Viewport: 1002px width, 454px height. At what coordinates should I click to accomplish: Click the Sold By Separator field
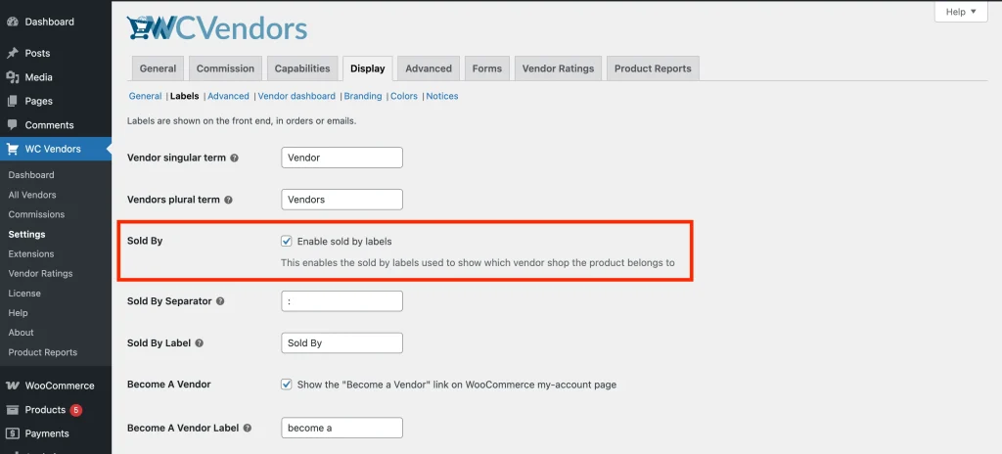click(x=342, y=301)
